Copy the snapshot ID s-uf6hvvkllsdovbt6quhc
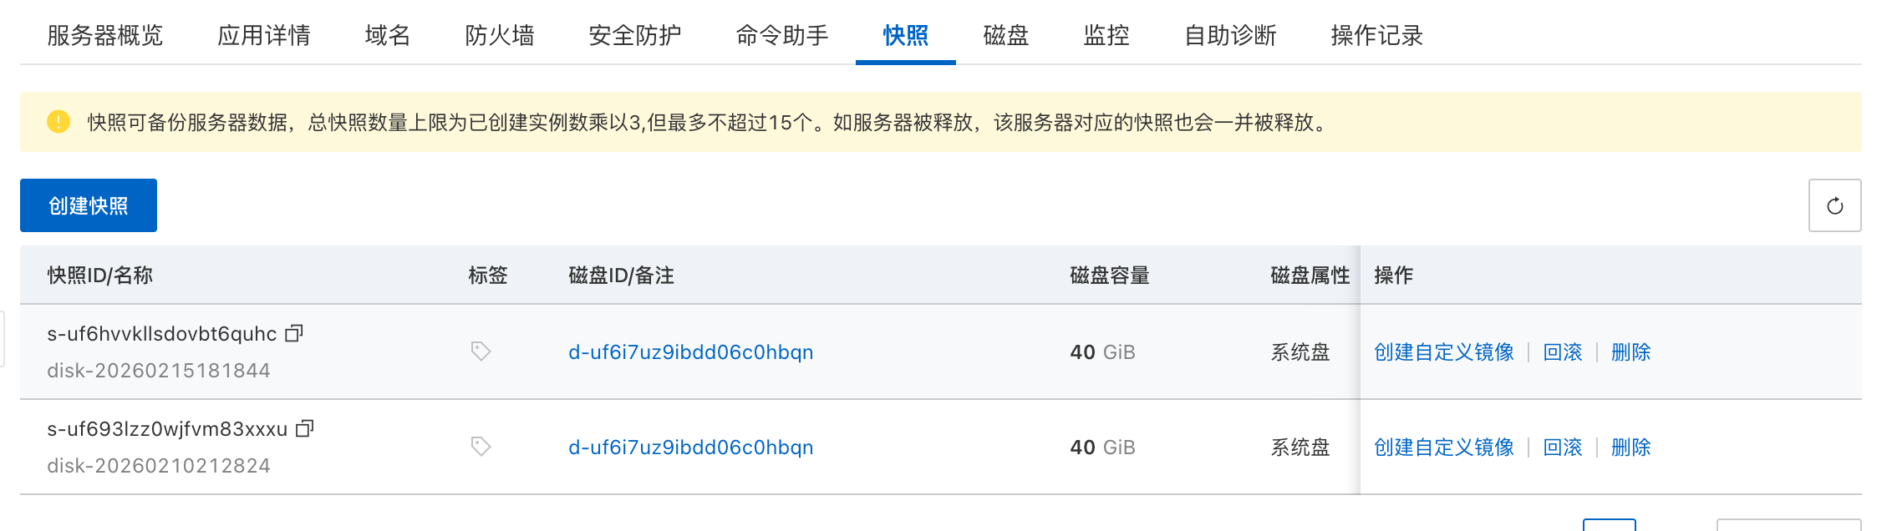The height and width of the screenshot is (531, 1887). [294, 332]
